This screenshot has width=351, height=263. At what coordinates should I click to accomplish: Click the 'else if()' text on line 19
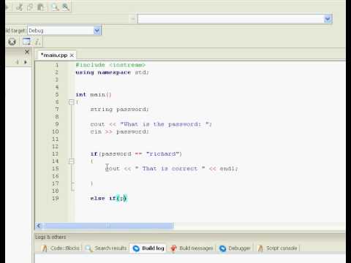[108, 198]
